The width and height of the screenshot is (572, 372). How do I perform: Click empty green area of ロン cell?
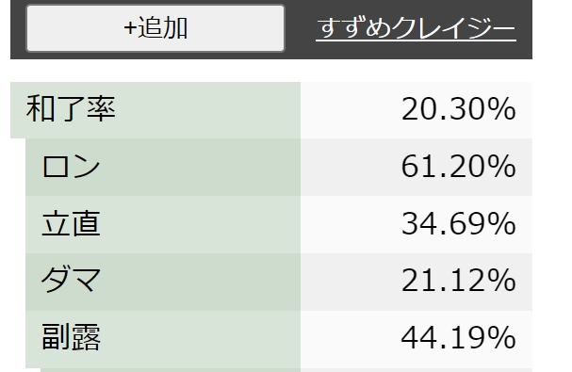coord(201,167)
